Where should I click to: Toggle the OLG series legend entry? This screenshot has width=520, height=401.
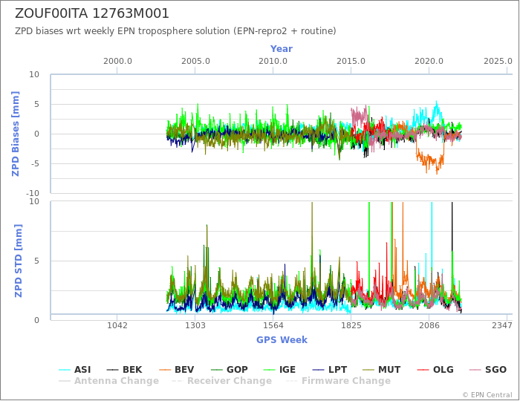point(435,370)
